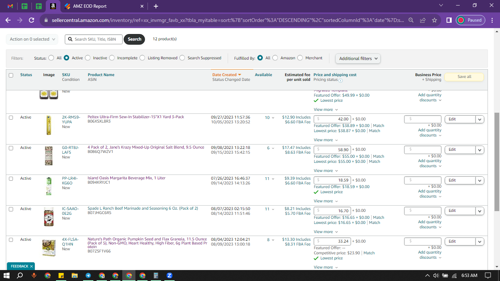This screenshot has height=281, width=500.
Task: Open the Island Oasis Margarita Beverage Mix listing
Action: pos(126,178)
